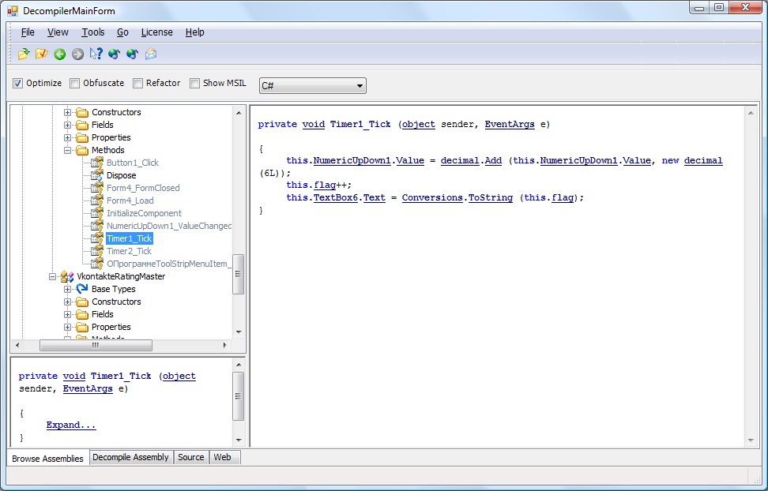768x491 pixels.
Task: Expand the Base Types node
Action: click(x=68, y=290)
